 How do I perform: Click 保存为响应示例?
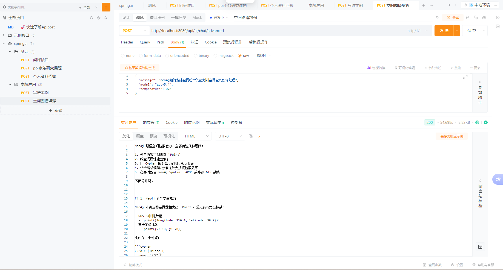pyautogui.click(x=452, y=136)
